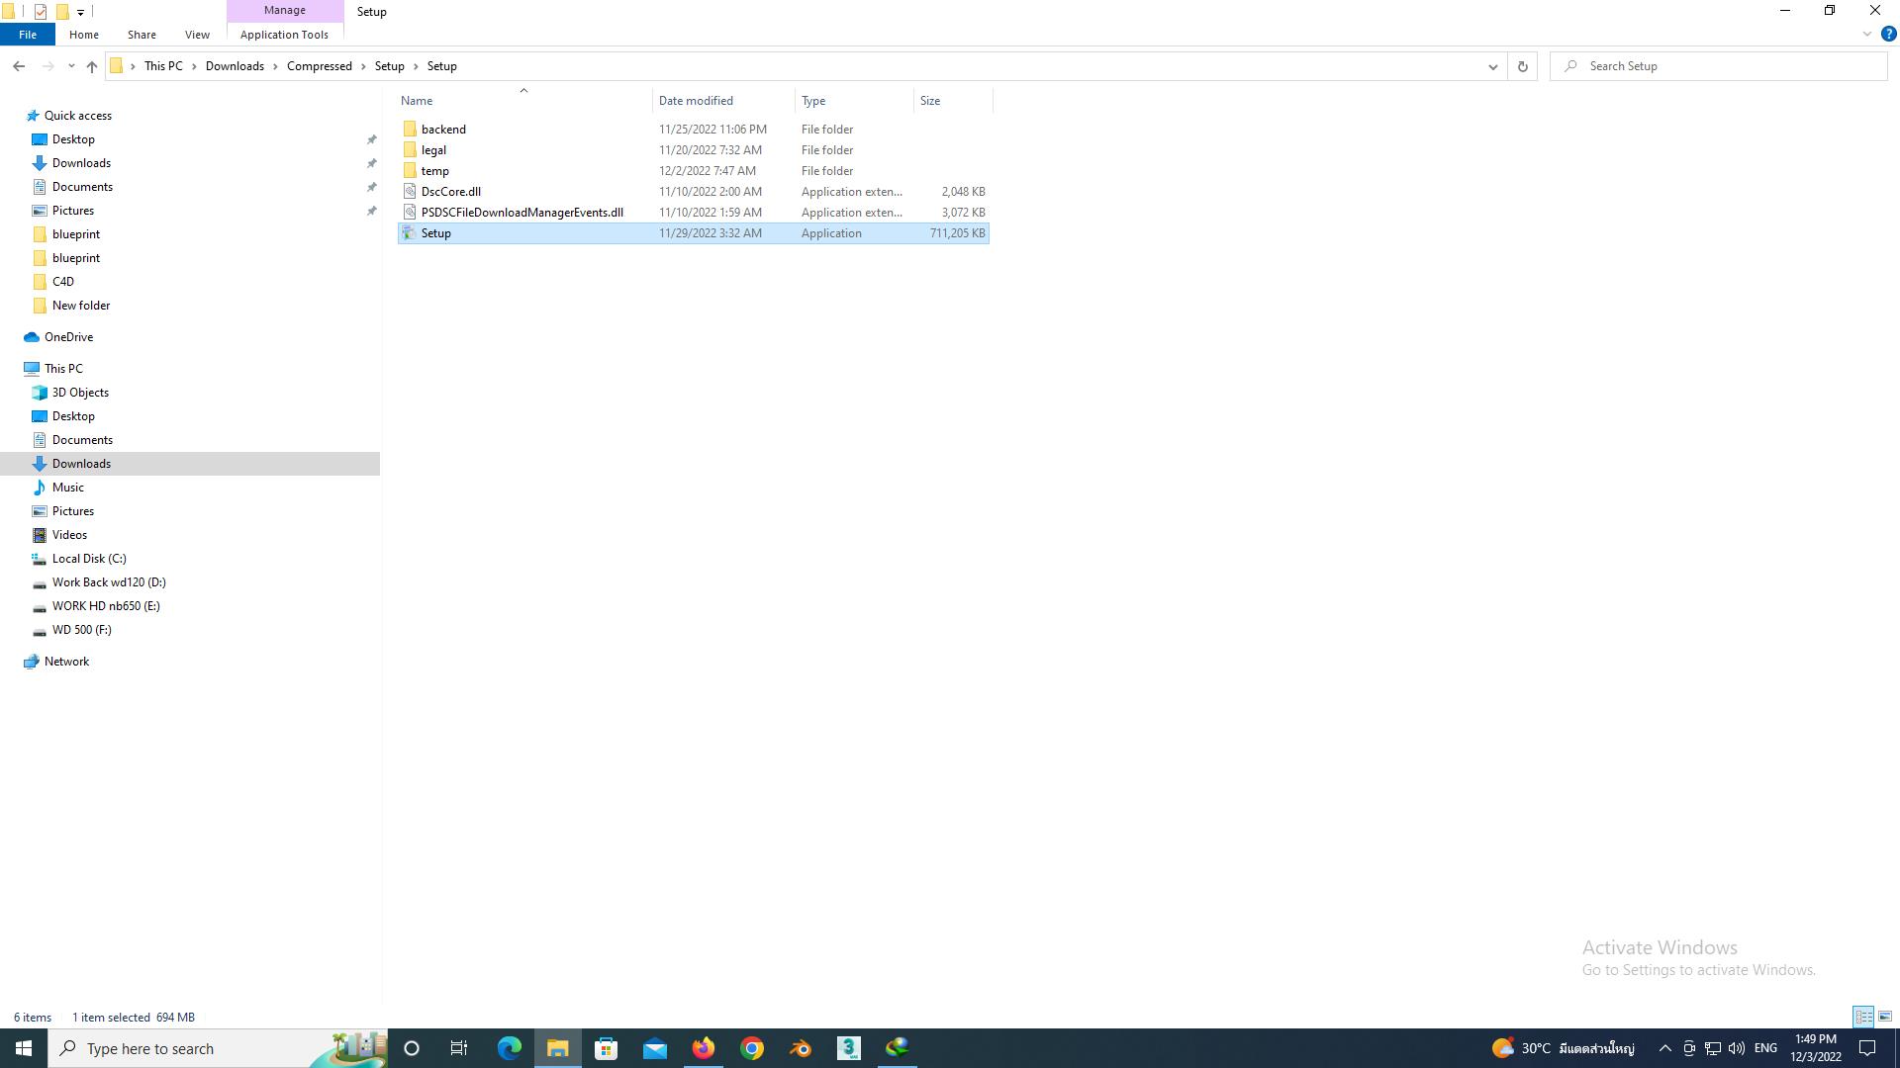This screenshot has height=1068, width=1900.
Task: Switch to the Application Tools ribbon tab
Action: [284, 35]
